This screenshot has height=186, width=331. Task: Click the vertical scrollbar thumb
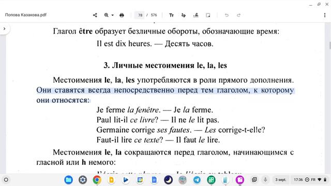coord(330,45)
